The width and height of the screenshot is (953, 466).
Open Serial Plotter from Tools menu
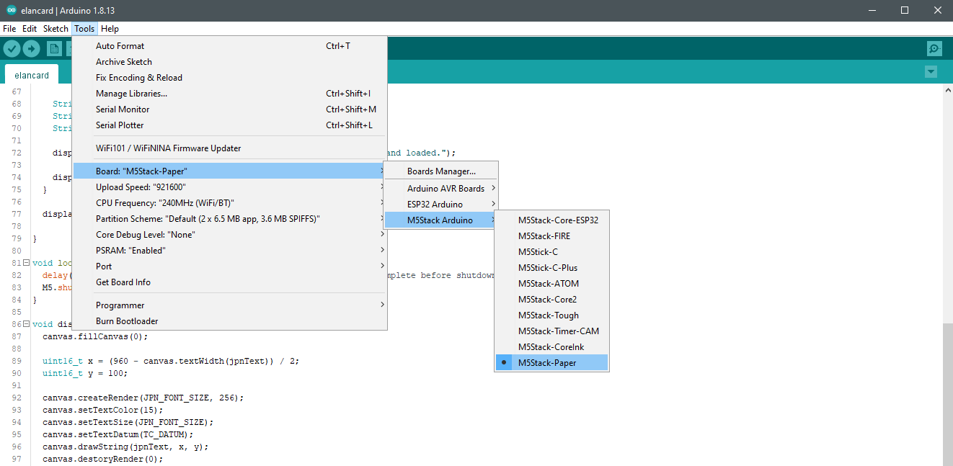[229, 125]
